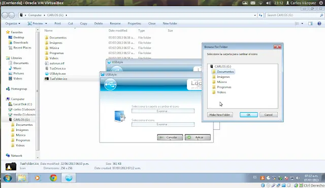Sort files by the Name column header

pos(49,30)
